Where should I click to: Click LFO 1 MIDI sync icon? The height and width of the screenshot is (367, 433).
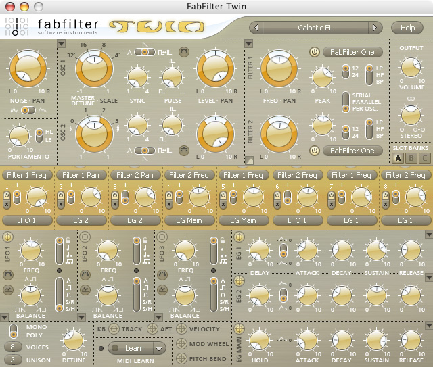pos(8,275)
